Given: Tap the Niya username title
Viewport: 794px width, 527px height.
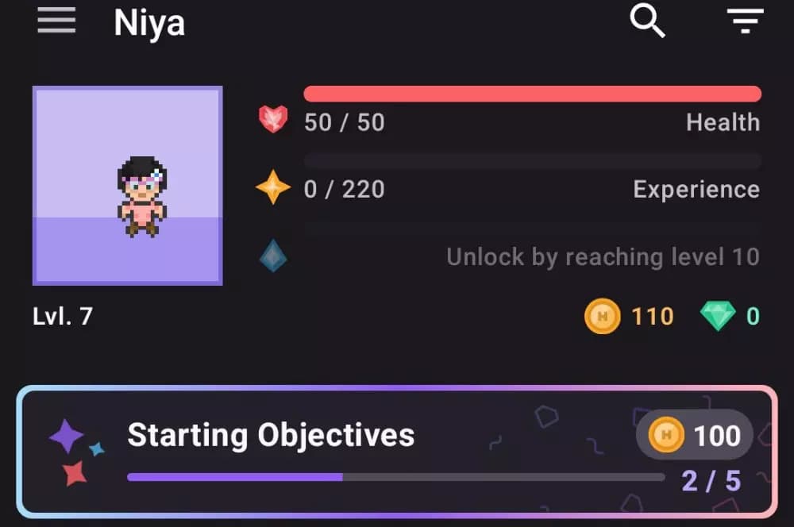Looking at the screenshot, I should tap(149, 23).
